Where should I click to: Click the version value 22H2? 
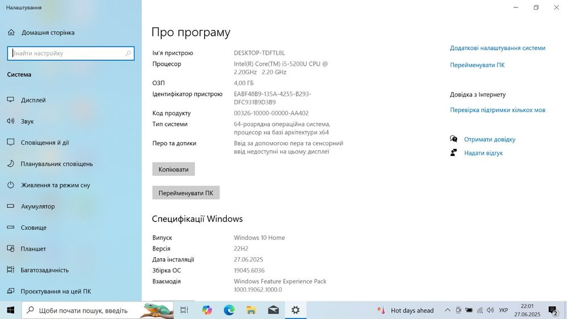point(241,249)
